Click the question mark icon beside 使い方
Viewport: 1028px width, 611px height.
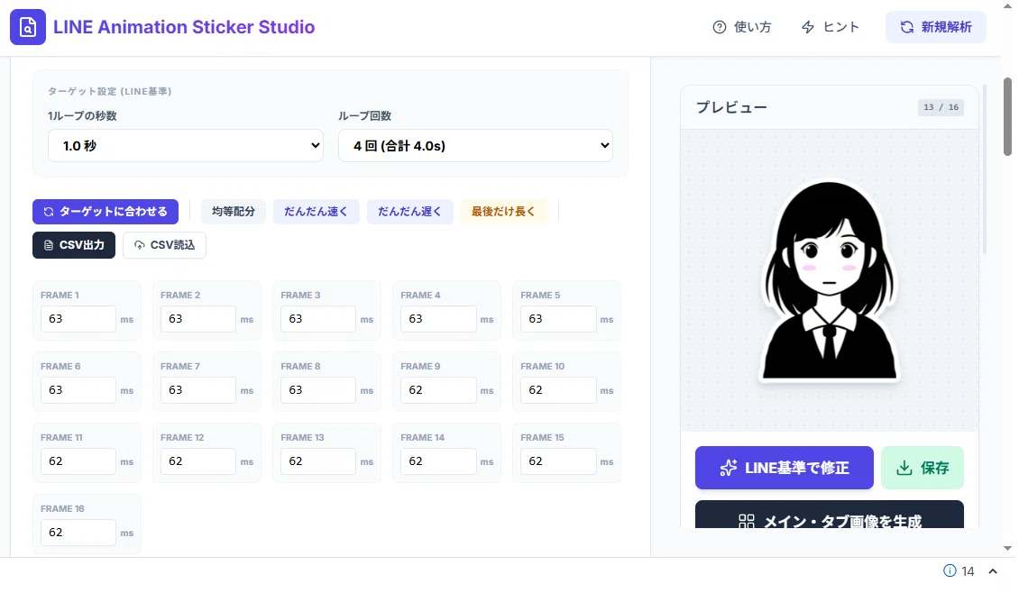(720, 27)
